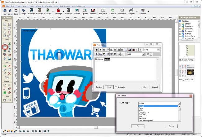Expand the Network tree node
This screenshot has width=202, height=137.
pos(180,34)
